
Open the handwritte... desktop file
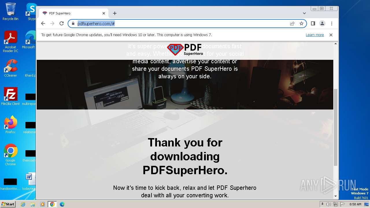10,183
